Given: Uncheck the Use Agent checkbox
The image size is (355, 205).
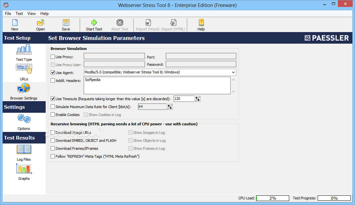Looking at the screenshot, I should coord(53,73).
